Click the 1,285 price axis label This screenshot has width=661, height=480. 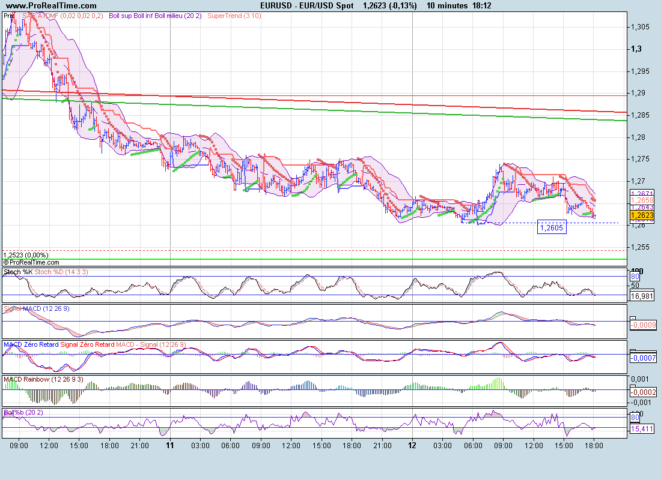640,115
